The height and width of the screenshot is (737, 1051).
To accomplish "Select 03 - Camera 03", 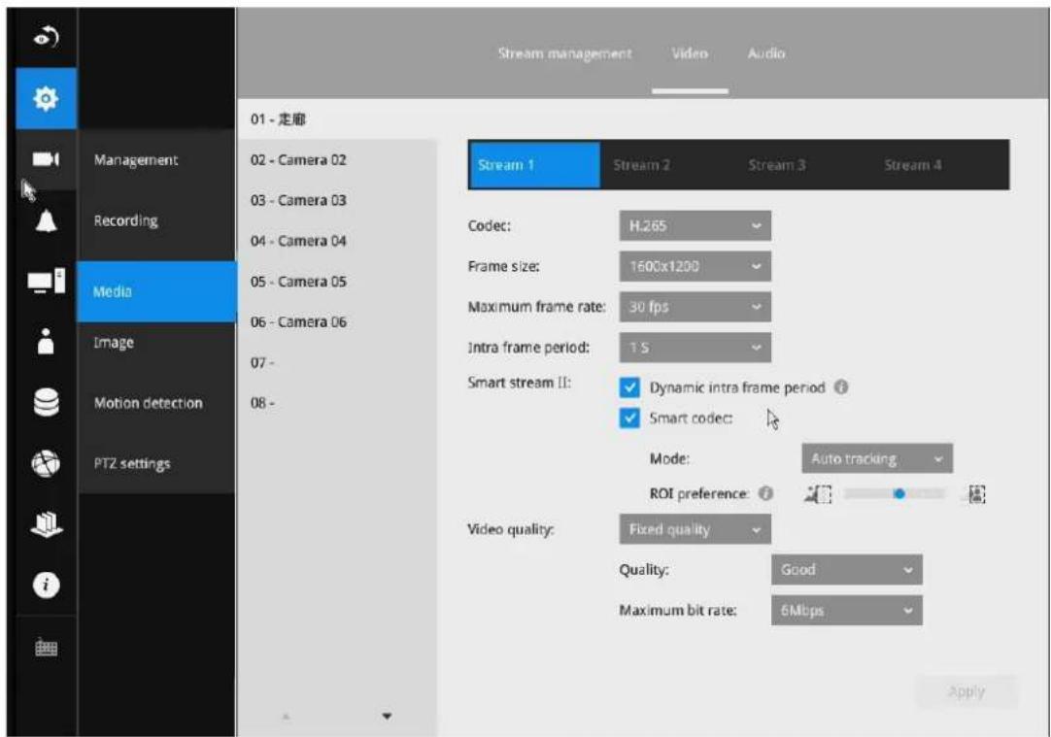I will coord(338,200).
